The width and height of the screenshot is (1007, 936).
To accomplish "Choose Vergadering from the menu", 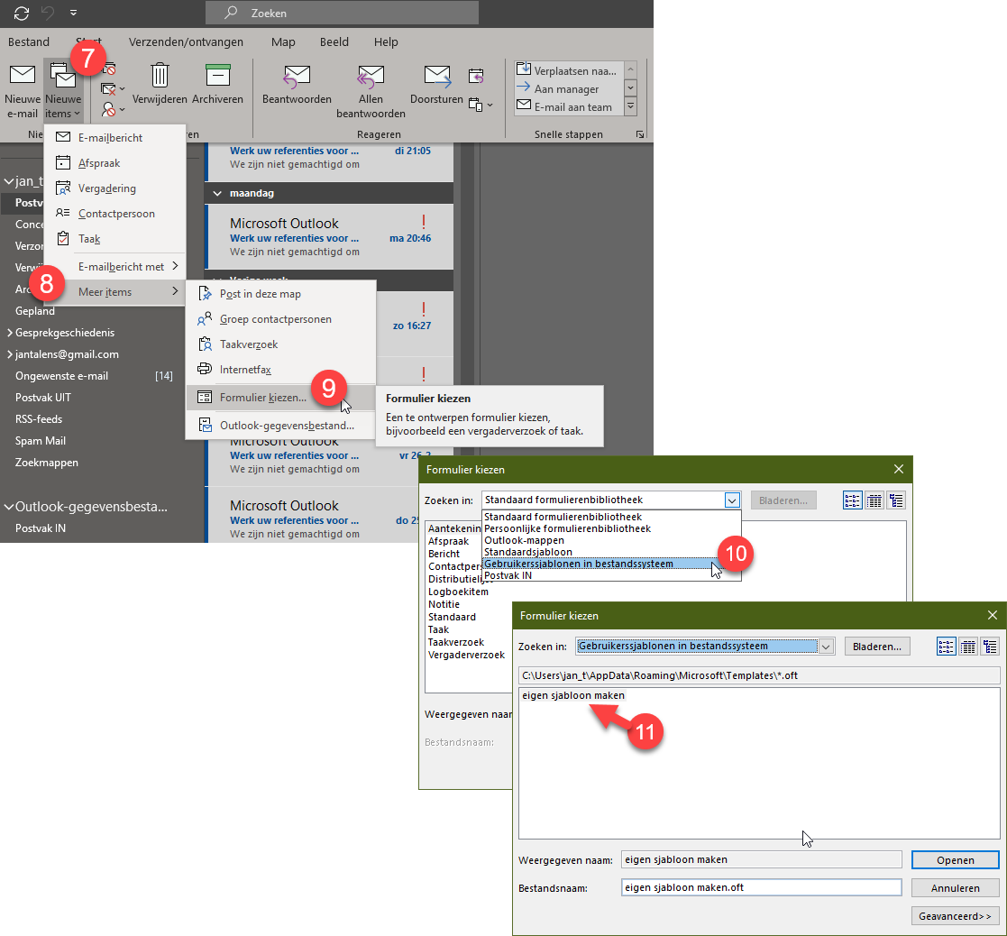I will pos(114,188).
